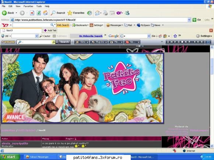Image resolution: width=214 pixels, height=160 pixels.
Task: Go to the Home page icon
Action: 45,13
